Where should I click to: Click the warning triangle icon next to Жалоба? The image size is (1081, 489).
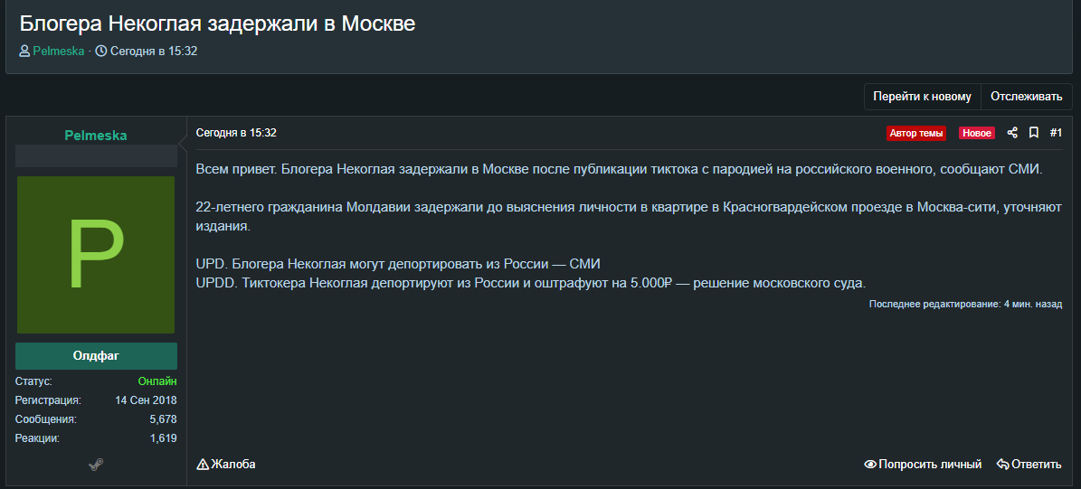pyautogui.click(x=203, y=465)
